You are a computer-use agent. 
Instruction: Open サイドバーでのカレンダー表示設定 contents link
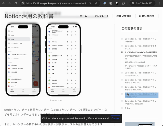pos(141,52)
